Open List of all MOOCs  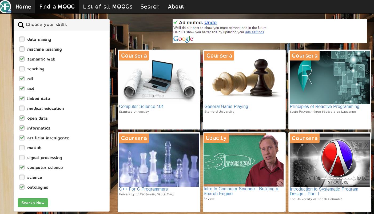click(108, 7)
